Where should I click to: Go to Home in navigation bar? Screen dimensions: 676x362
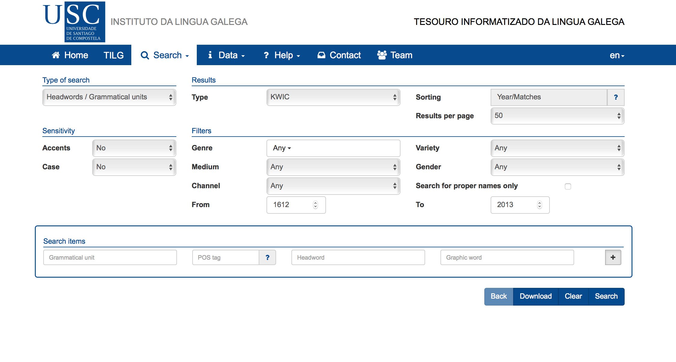click(70, 55)
